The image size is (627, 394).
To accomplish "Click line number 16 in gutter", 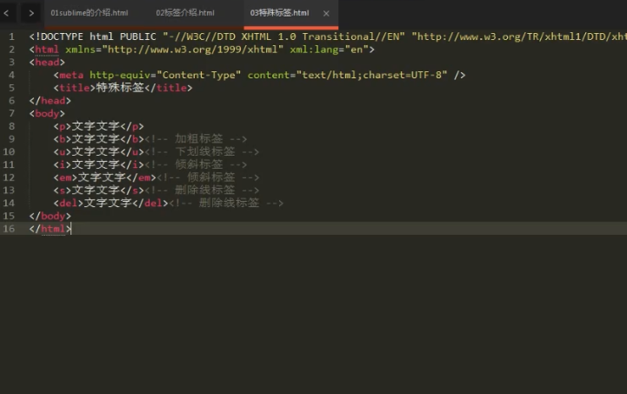I will point(9,229).
